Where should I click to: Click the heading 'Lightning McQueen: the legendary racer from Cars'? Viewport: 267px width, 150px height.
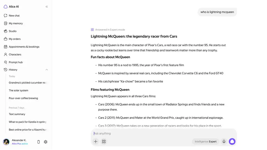pyautogui.click(x=134, y=36)
